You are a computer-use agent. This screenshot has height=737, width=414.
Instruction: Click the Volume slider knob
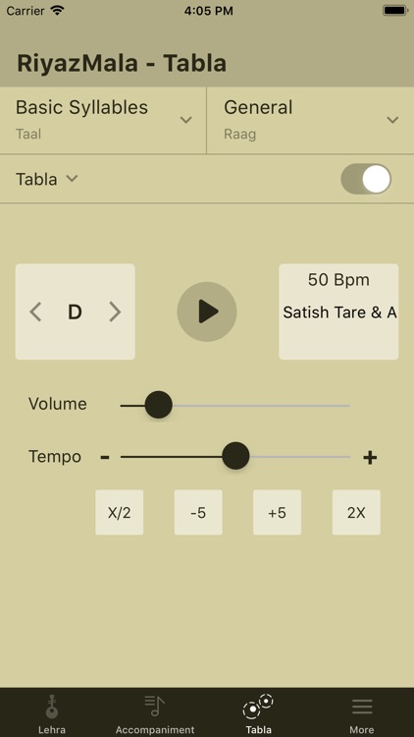(159, 405)
